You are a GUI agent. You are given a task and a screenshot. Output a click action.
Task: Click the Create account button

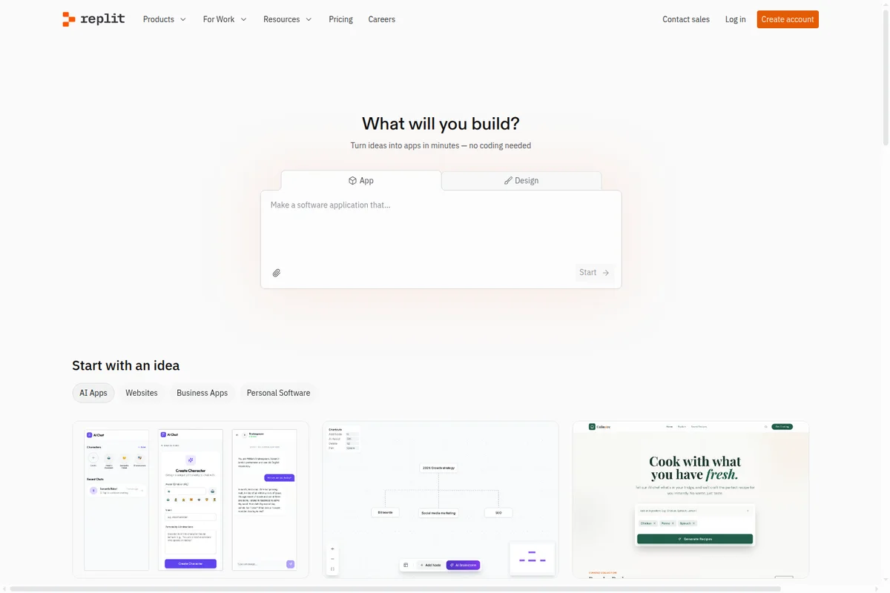(787, 19)
